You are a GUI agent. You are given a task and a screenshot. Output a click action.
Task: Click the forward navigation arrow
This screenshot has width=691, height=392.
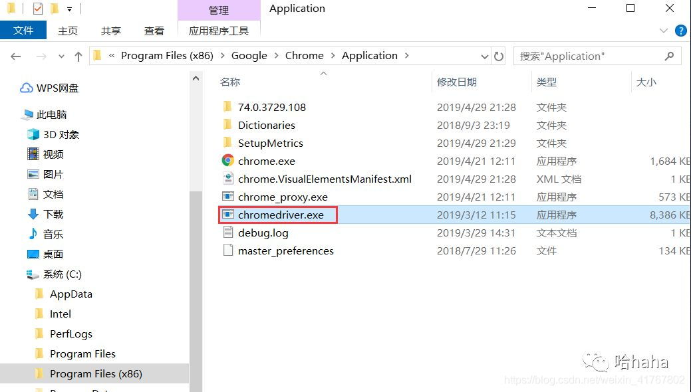pos(41,56)
